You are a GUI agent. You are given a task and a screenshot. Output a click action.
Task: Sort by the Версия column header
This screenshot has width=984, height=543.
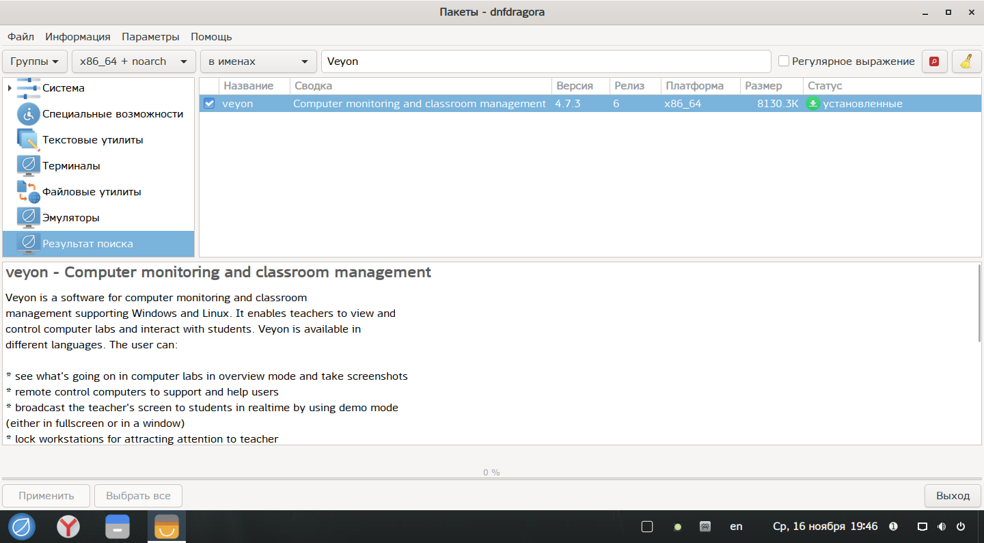pyautogui.click(x=581, y=86)
